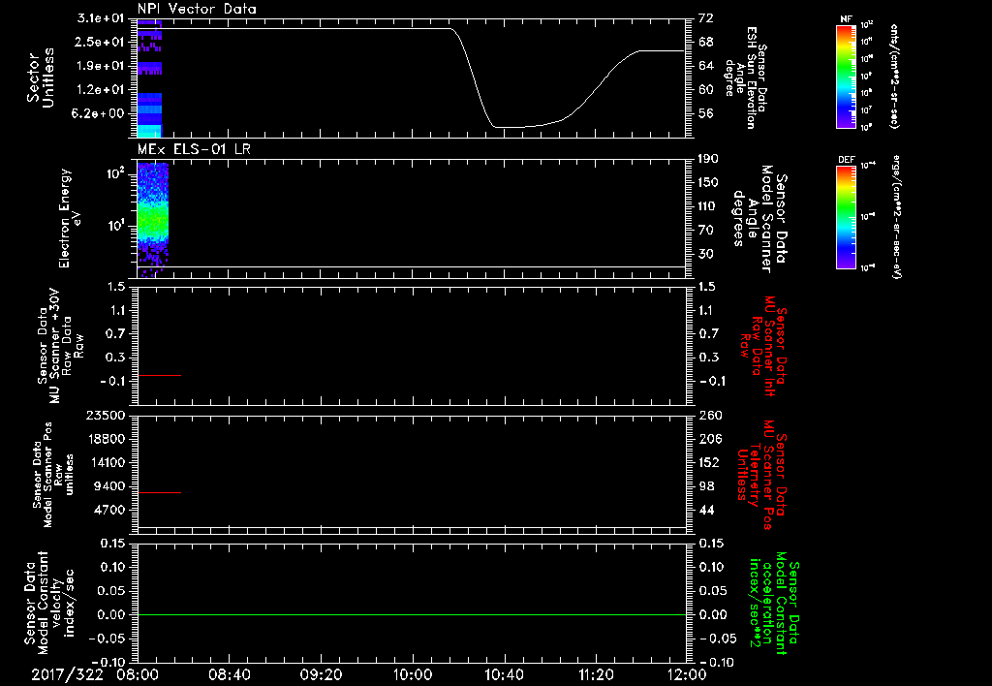Click the '6.2e+00' sector tick value

pyautogui.click(x=100, y=113)
